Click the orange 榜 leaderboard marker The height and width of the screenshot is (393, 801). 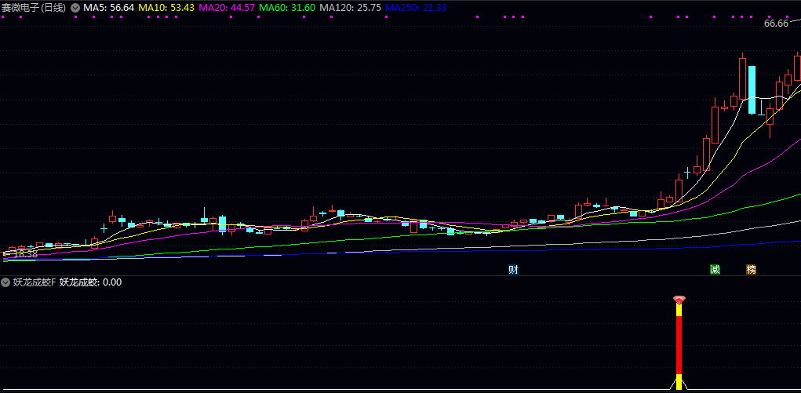(752, 270)
